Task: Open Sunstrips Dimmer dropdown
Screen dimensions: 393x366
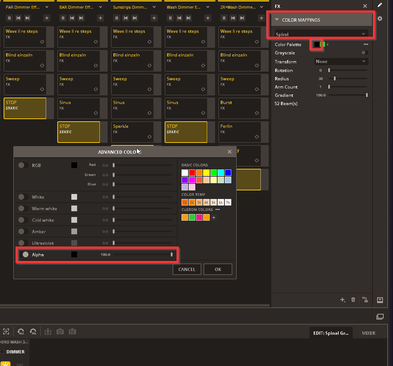Action: tap(154, 7)
